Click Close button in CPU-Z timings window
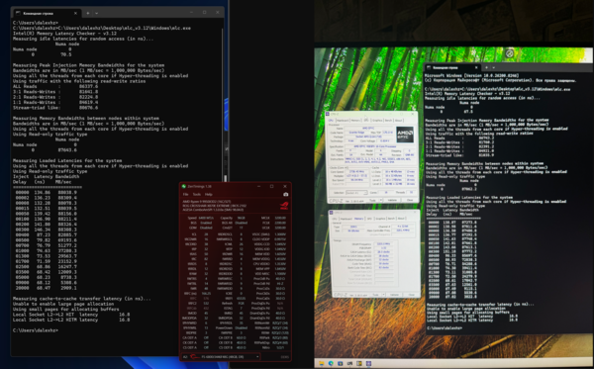Image resolution: width=594 pixels, height=369 pixels. click(x=412, y=295)
